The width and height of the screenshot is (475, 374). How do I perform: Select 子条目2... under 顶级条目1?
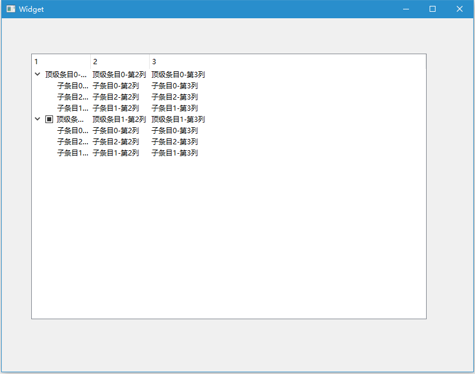point(72,142)
